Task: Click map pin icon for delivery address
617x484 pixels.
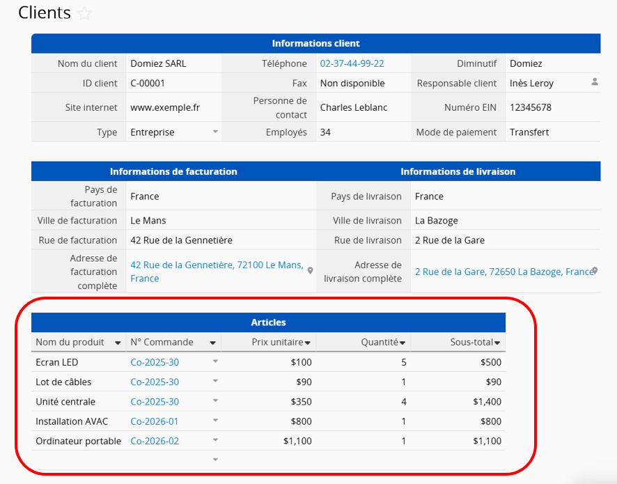Action: [595, 271]
